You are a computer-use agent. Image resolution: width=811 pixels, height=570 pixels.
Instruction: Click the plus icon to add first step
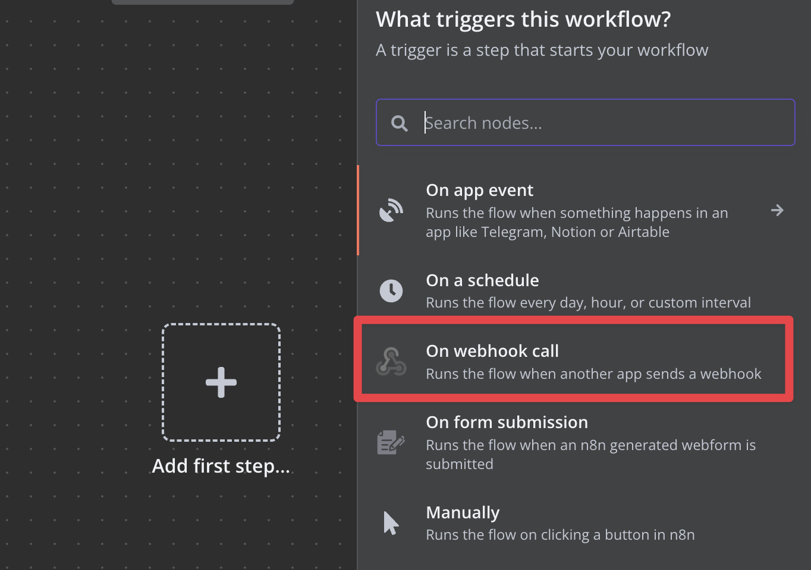click(x=221, y=382)
